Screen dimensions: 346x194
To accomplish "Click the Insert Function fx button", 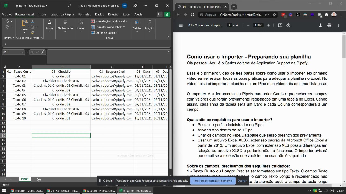I will [x=43, y=52].
